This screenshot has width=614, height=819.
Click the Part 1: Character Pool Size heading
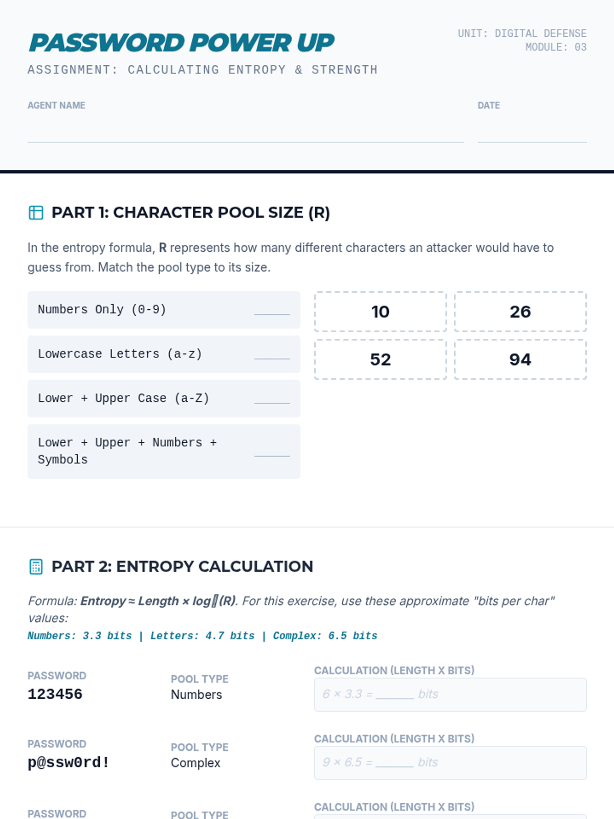[x=190, y=212]
